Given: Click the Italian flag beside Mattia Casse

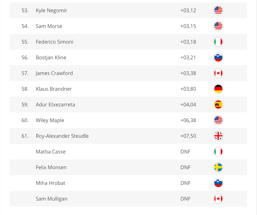Looking at the screenshot, I should click(x=218, y=152).
